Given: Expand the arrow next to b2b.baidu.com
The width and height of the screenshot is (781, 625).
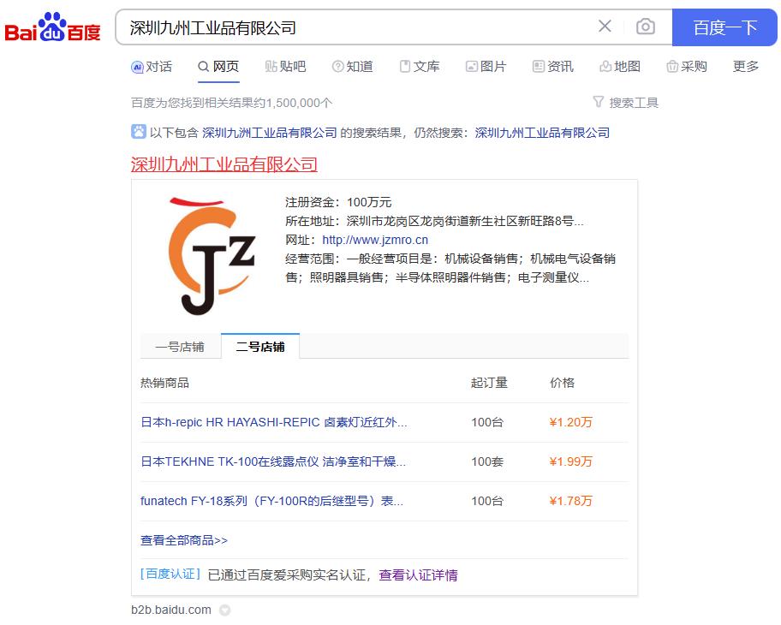Looking at the screenshot, I should point(225,610).
